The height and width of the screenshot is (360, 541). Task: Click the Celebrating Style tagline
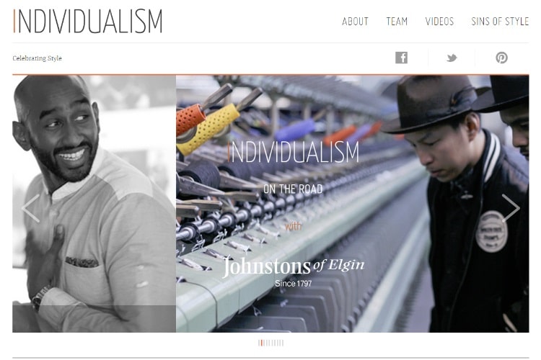pos(37,58)
